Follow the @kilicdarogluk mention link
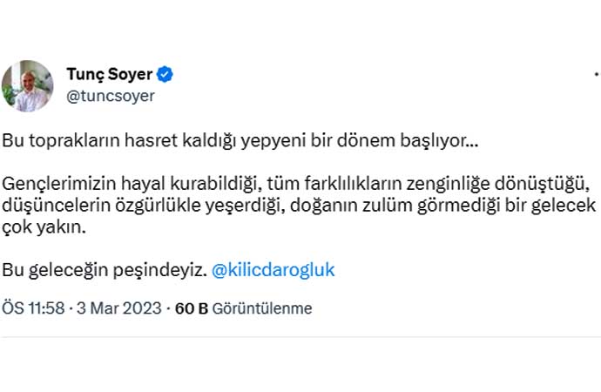The height and width of the screenshot is (392, 601). pyautogui.click(x=273, y=270)
